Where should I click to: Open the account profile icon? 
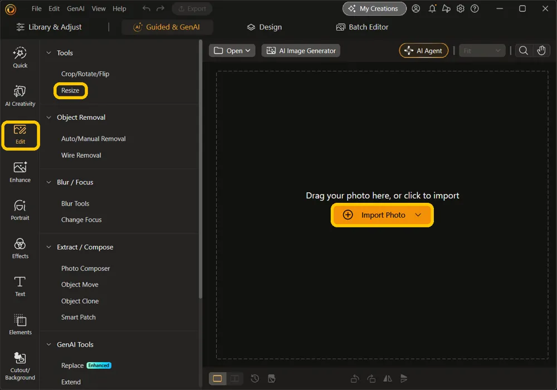[416, 8]
